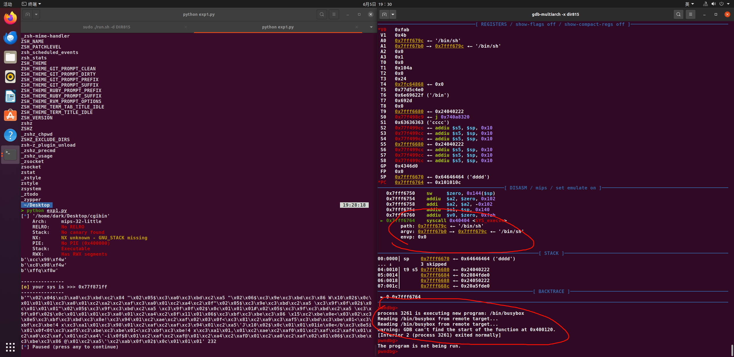Close the sudo ./run.sh tab

pyautogui.click(x=186, y=27)
